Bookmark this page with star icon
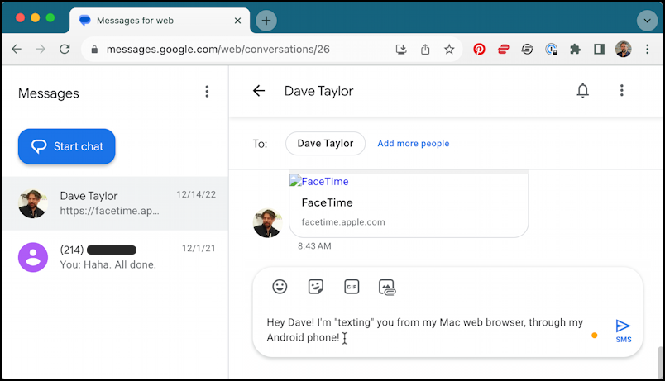 pyautogui.click(x=449, y=50)
